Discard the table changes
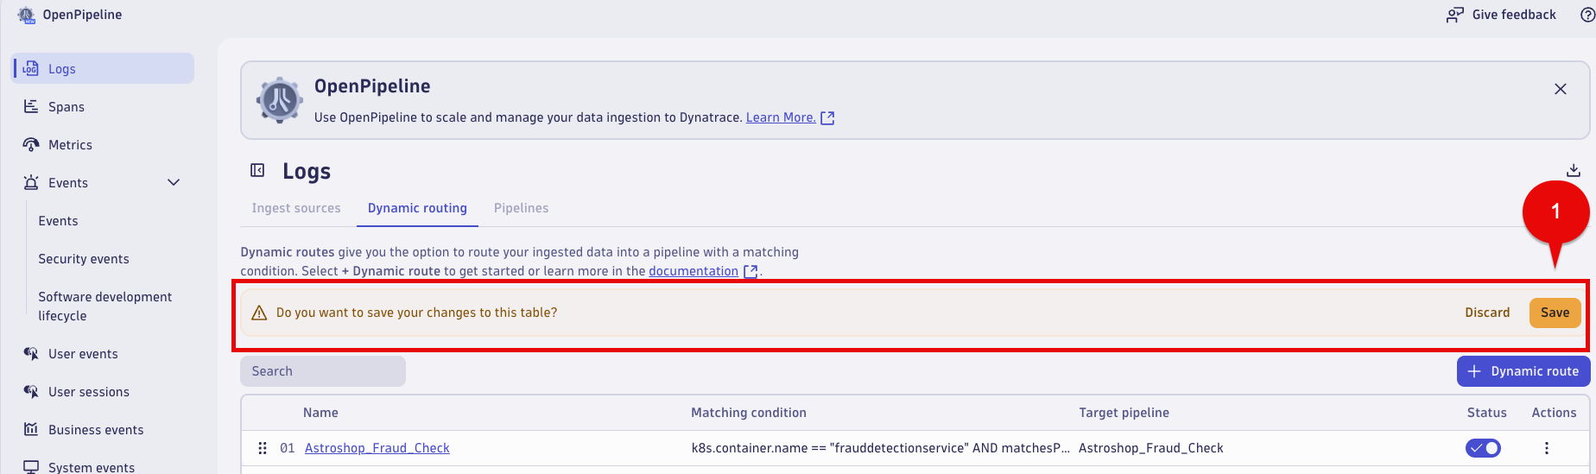The image size is (1596, 474). click(1487, 313)
